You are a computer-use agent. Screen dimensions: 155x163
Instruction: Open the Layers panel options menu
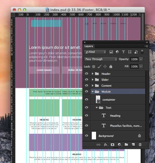[146, 46]
